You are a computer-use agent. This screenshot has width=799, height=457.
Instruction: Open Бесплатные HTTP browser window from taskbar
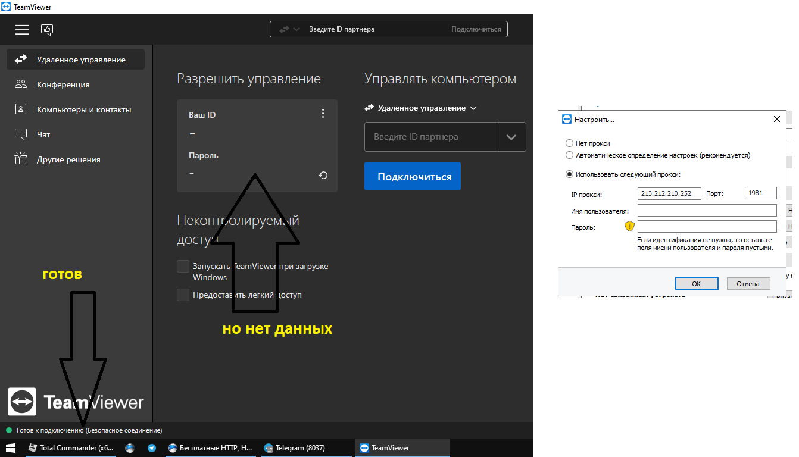[x=210, y=448]
